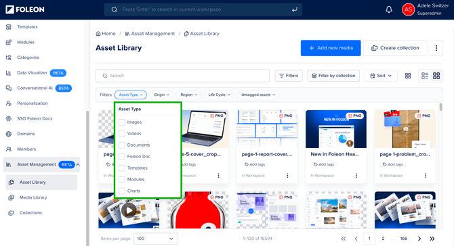The height and width of the screenshot is (246, 454).
Task: Open the Life Cycle filter dropdown
Action: [x=219, y=95]
